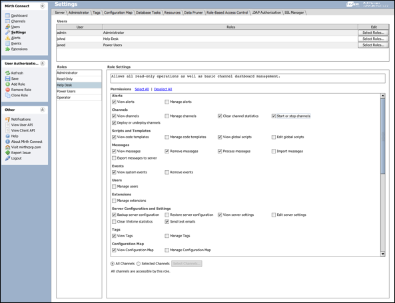Click Select Roles for johnd
Screen dimensions: 395x303
point(373,39)
